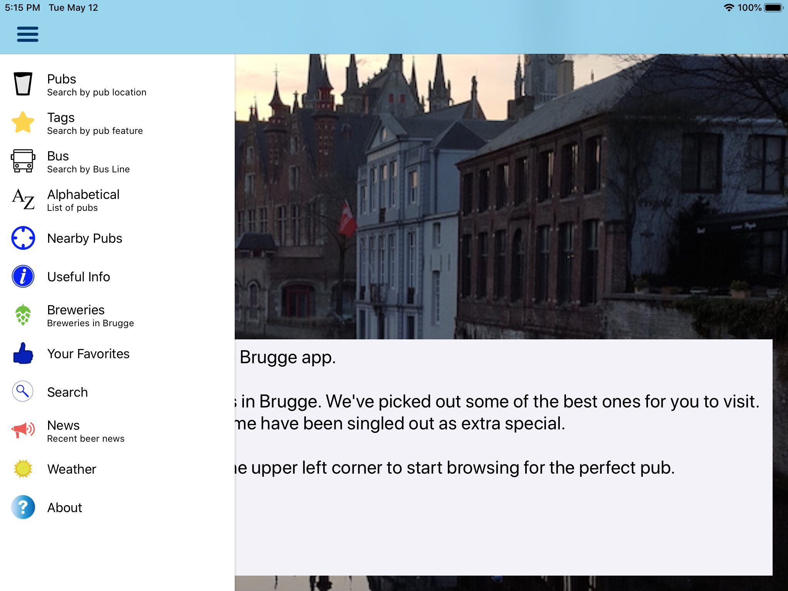Screen dimensions: 788x591
Task: Tap the red megaphone News icon
Action: click(23, 430)
